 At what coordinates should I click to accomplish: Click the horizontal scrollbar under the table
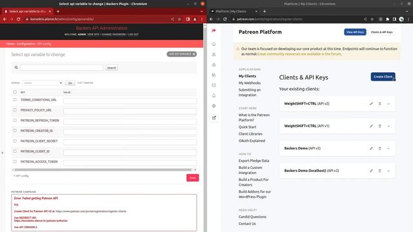103,170
